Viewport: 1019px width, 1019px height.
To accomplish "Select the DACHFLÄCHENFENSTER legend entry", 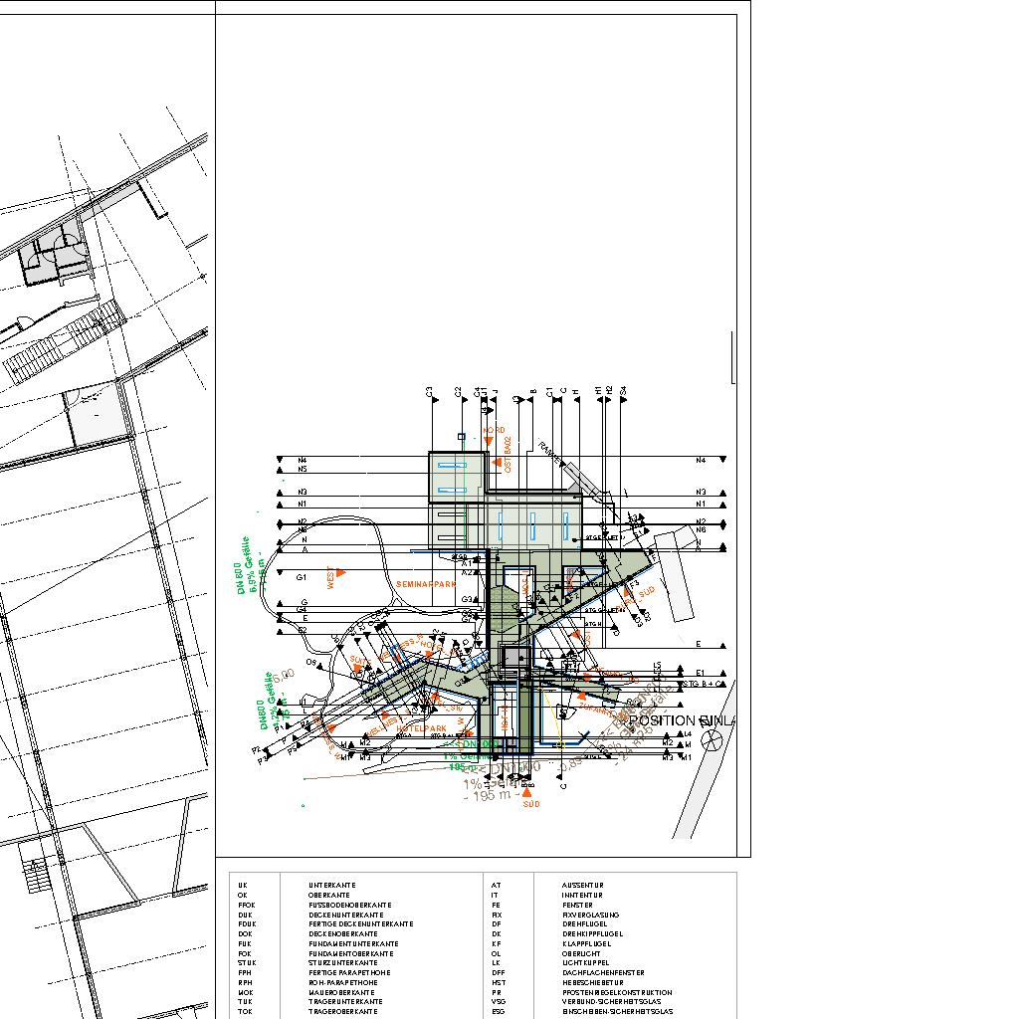I will pos(603,972).
